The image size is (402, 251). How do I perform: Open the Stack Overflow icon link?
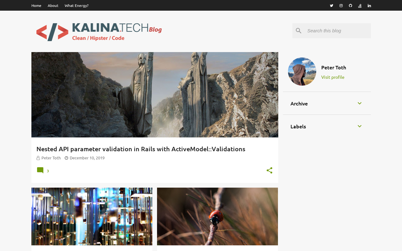click(360, 5)
